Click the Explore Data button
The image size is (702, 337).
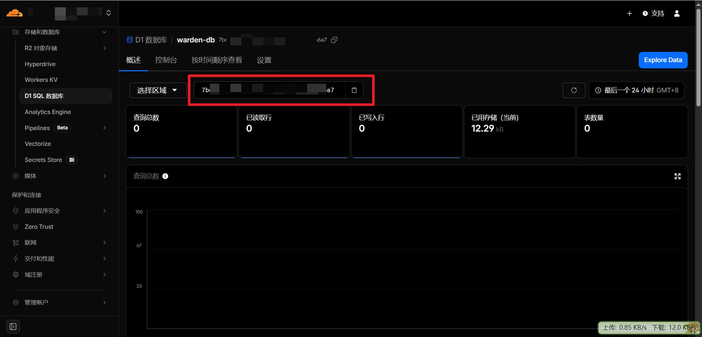pyautogui.click(x=663, y=60)
